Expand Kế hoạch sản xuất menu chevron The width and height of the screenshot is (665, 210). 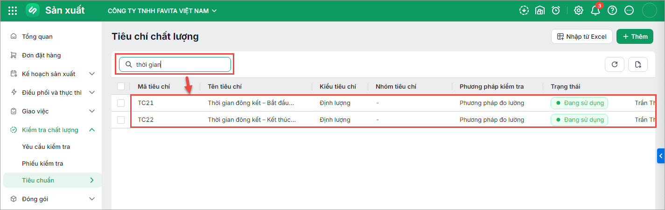pos(92,74)
